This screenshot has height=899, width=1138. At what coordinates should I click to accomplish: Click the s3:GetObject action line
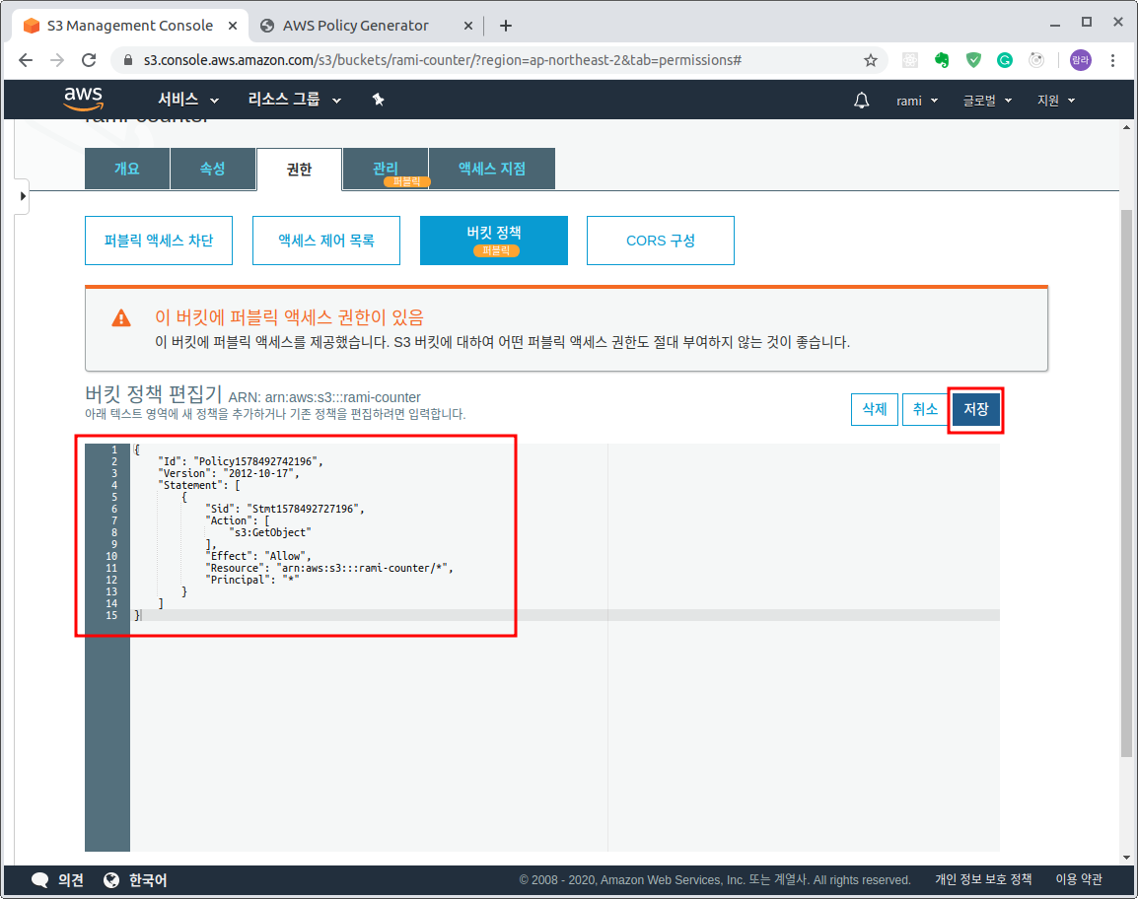pos(271,532)
